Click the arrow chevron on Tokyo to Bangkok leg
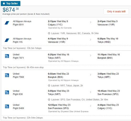Viewport: 131px width, 121px height. 90,56
